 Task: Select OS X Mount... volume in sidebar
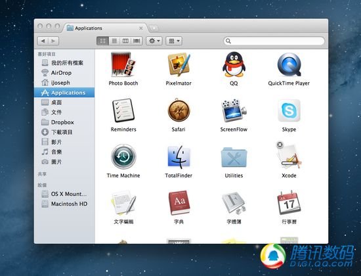pos(64,194)
